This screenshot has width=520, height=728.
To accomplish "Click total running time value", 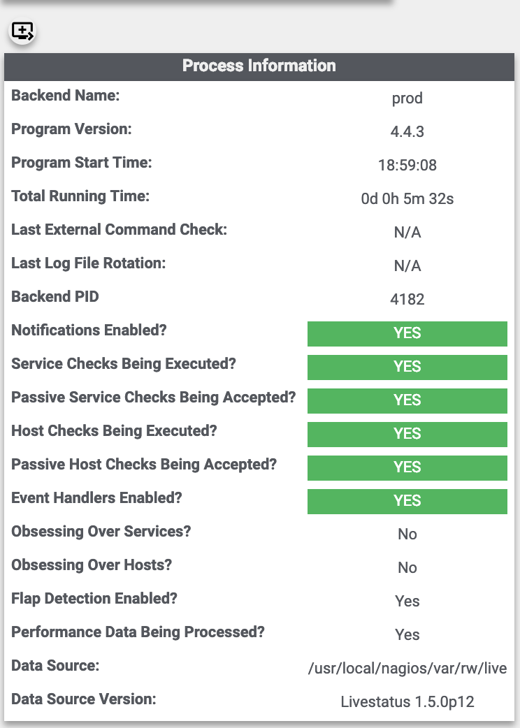I will click(407, 199).
